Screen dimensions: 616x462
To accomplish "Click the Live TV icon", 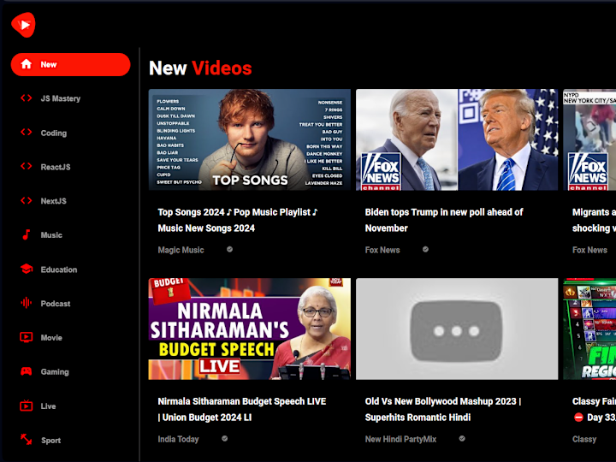I will pos(27,406).
